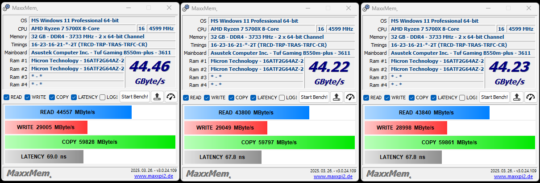Screen dimensions: 540x183
Task: Click the READ 43840 MByte/s bar
Action: coord(427,113)
